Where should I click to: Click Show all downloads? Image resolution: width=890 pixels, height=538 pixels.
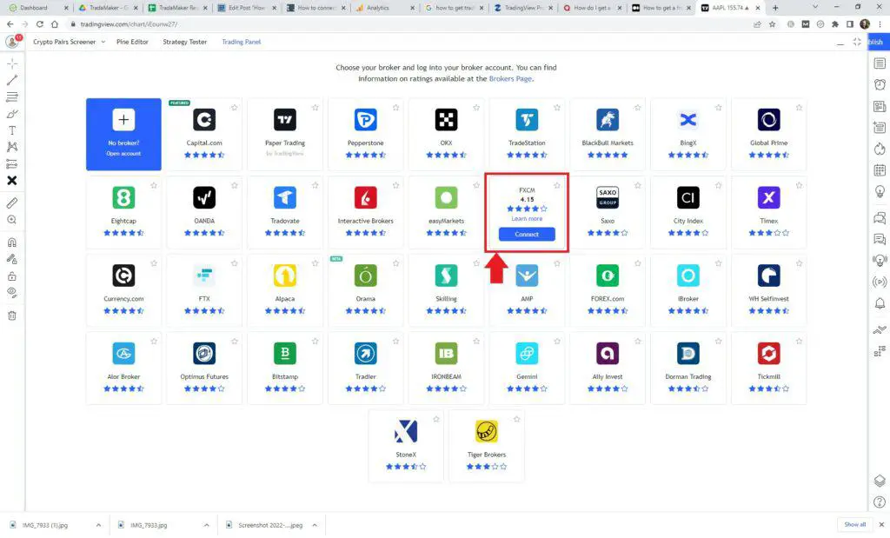point(855,524)
